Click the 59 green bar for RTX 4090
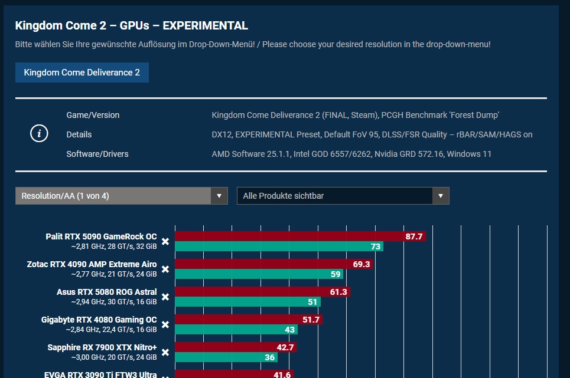The image size is (570, 378). pyautogui.click(x=259, y=274)
